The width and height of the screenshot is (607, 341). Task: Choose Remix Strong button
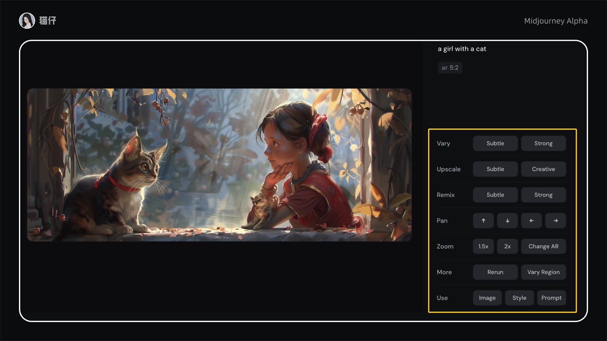pos(543,195)
